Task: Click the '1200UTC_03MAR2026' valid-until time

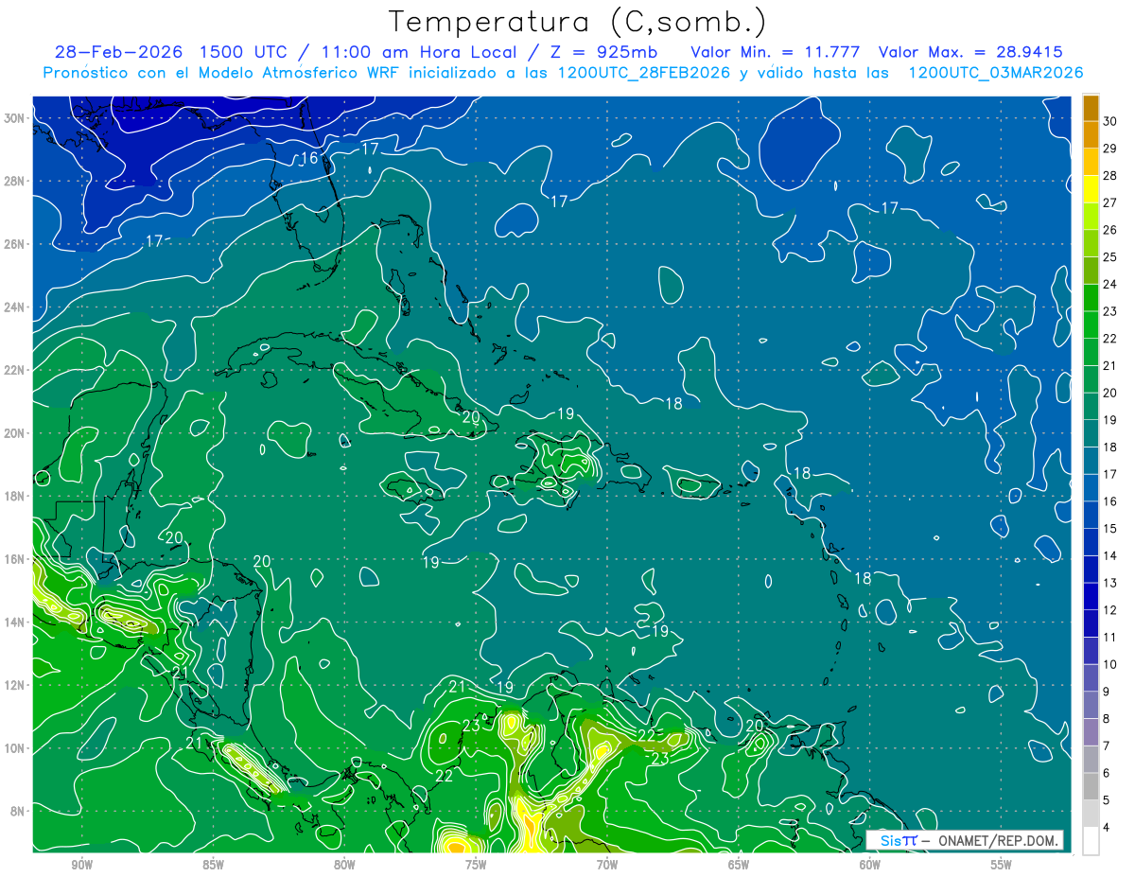Action: [x=995, y=73]
